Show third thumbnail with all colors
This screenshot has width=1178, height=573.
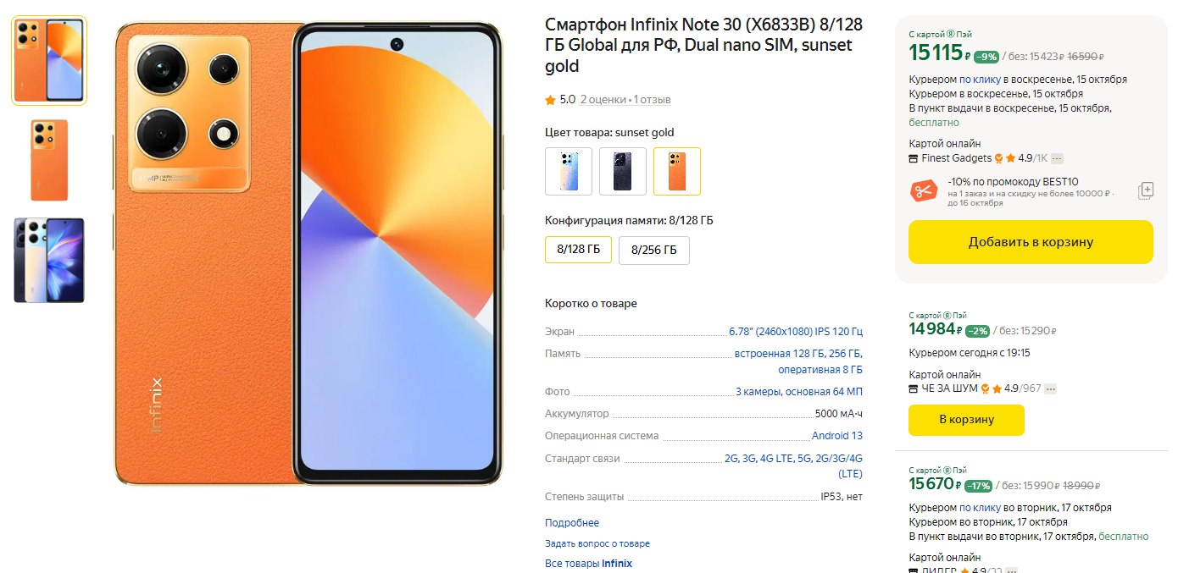tap(49, 260)
